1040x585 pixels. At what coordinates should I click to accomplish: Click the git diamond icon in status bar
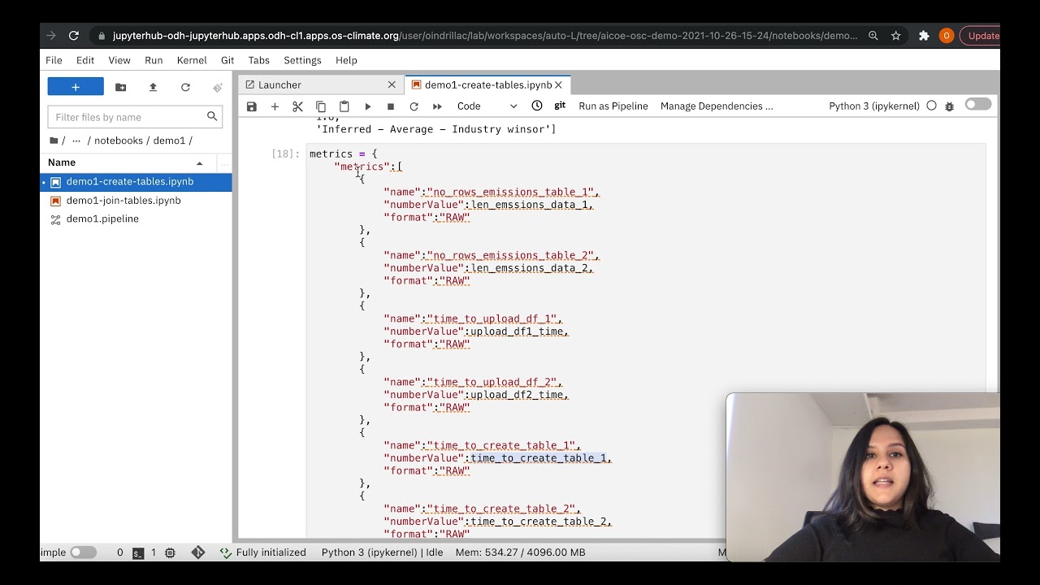click(x=198, y=552)
